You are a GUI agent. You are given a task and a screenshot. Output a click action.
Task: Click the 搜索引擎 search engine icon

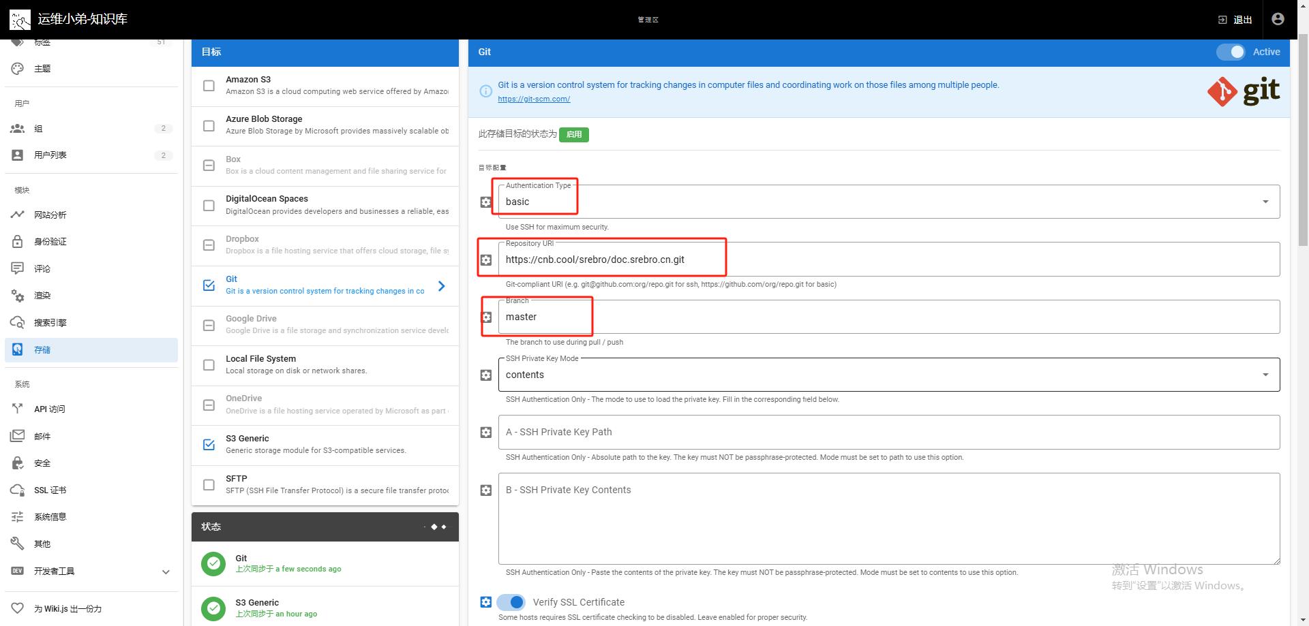pos(18,322)
